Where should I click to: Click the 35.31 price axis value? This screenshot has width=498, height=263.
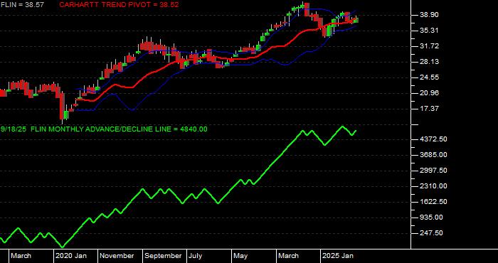click(x=430, y=31)
